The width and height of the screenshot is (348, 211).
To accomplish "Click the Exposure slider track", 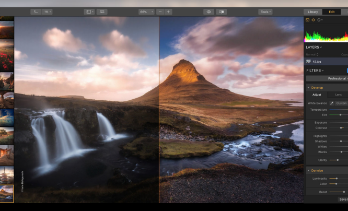I will (339, 122).
